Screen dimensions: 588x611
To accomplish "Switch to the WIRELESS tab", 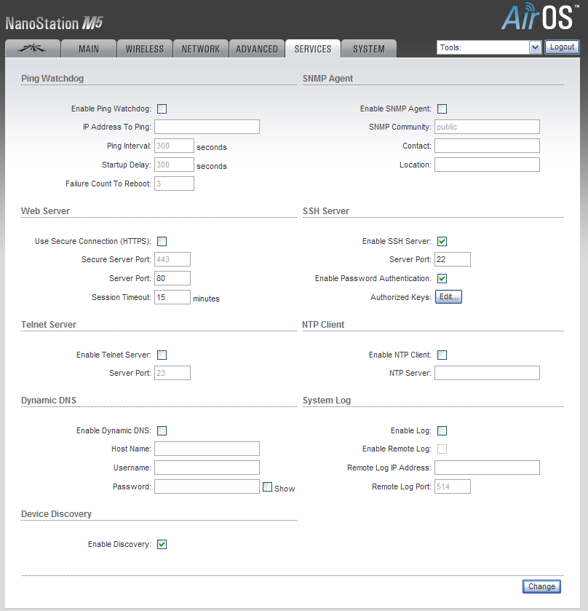I will (x=145, y=49).
